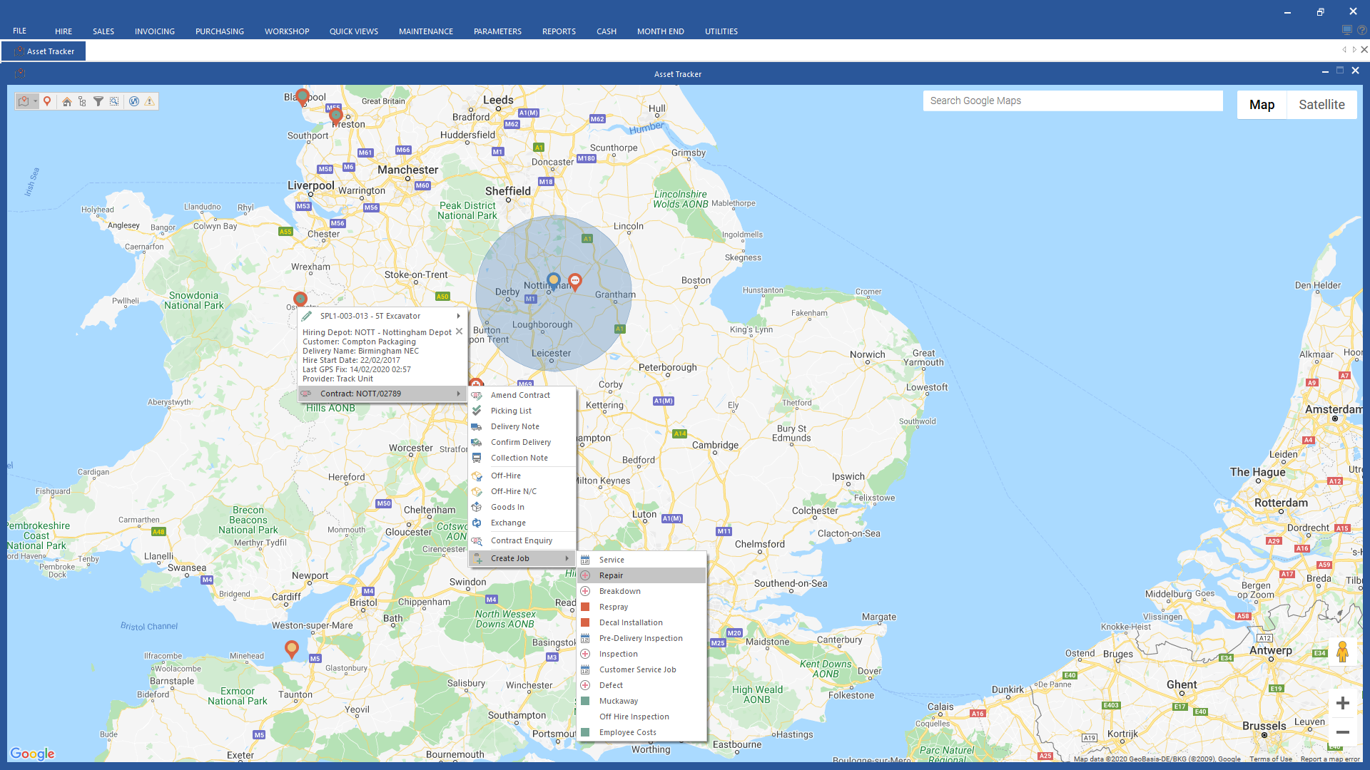Click the Google logo on the map

(32, 754)
